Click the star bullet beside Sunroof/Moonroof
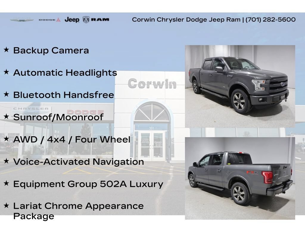The width and height of the screenshot is (305, 228). point(7,116)
